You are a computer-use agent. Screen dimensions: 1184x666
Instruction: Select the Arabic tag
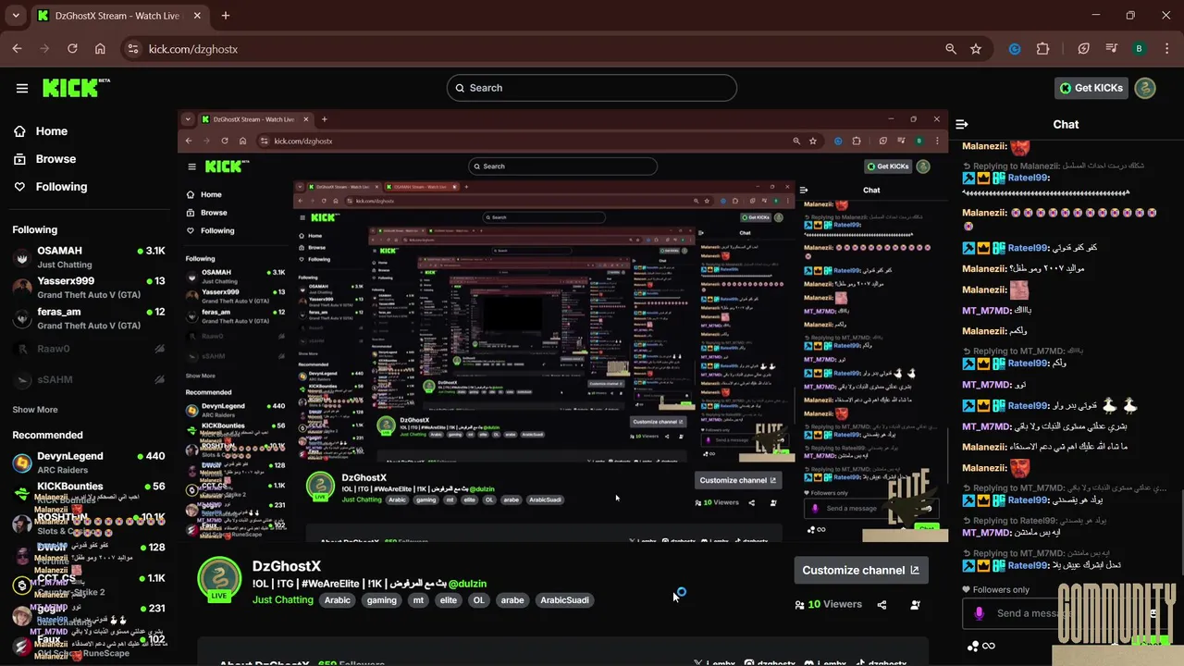click(x=338, y=600)
